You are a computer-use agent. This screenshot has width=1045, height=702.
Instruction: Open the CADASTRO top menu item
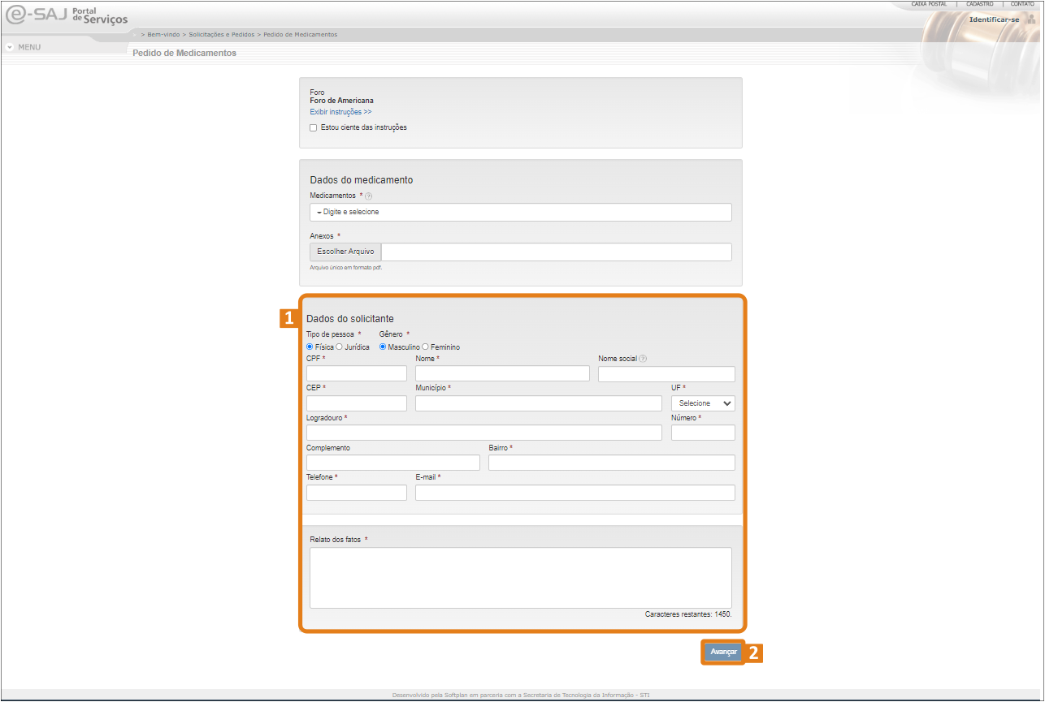(979, 4)
